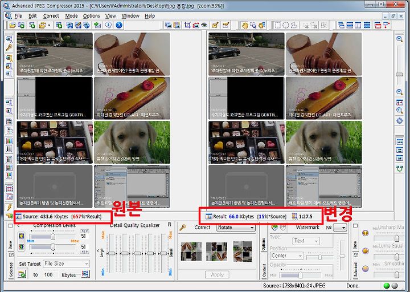Viewport: 410px width, 292px height.
Task: Click the open image folder icon
Action: pos(13,25)
